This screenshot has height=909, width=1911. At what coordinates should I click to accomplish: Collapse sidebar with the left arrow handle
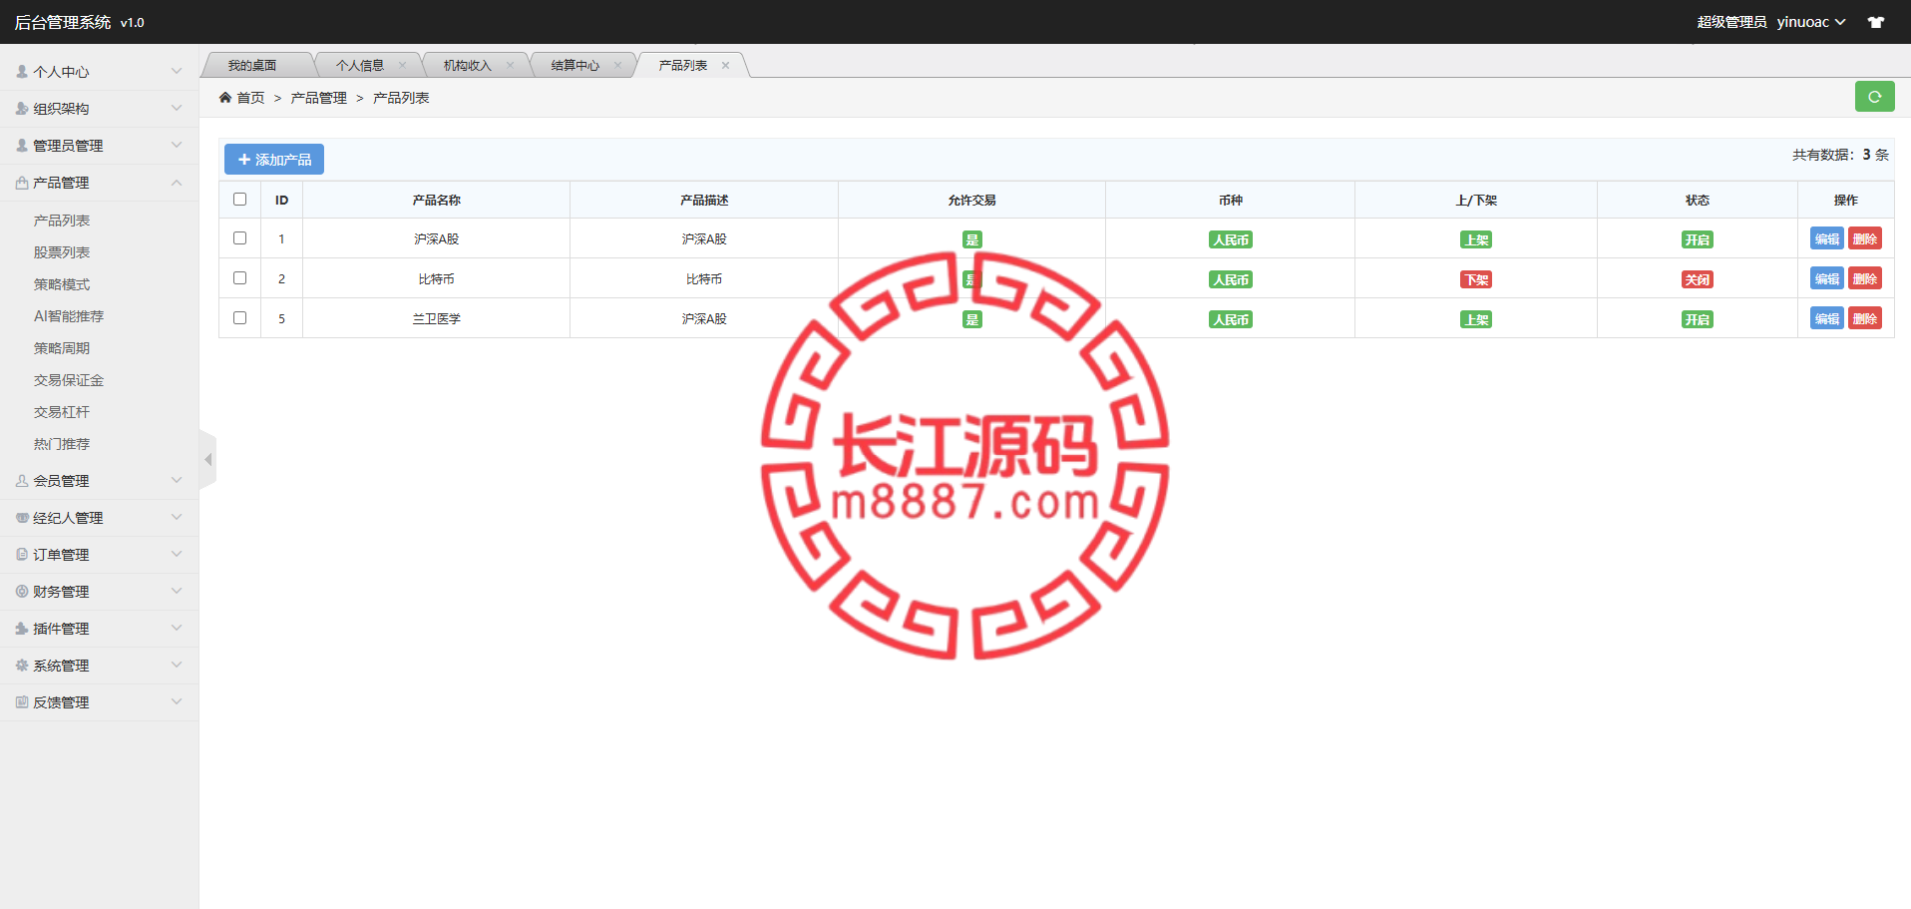[x=207, y=460]
